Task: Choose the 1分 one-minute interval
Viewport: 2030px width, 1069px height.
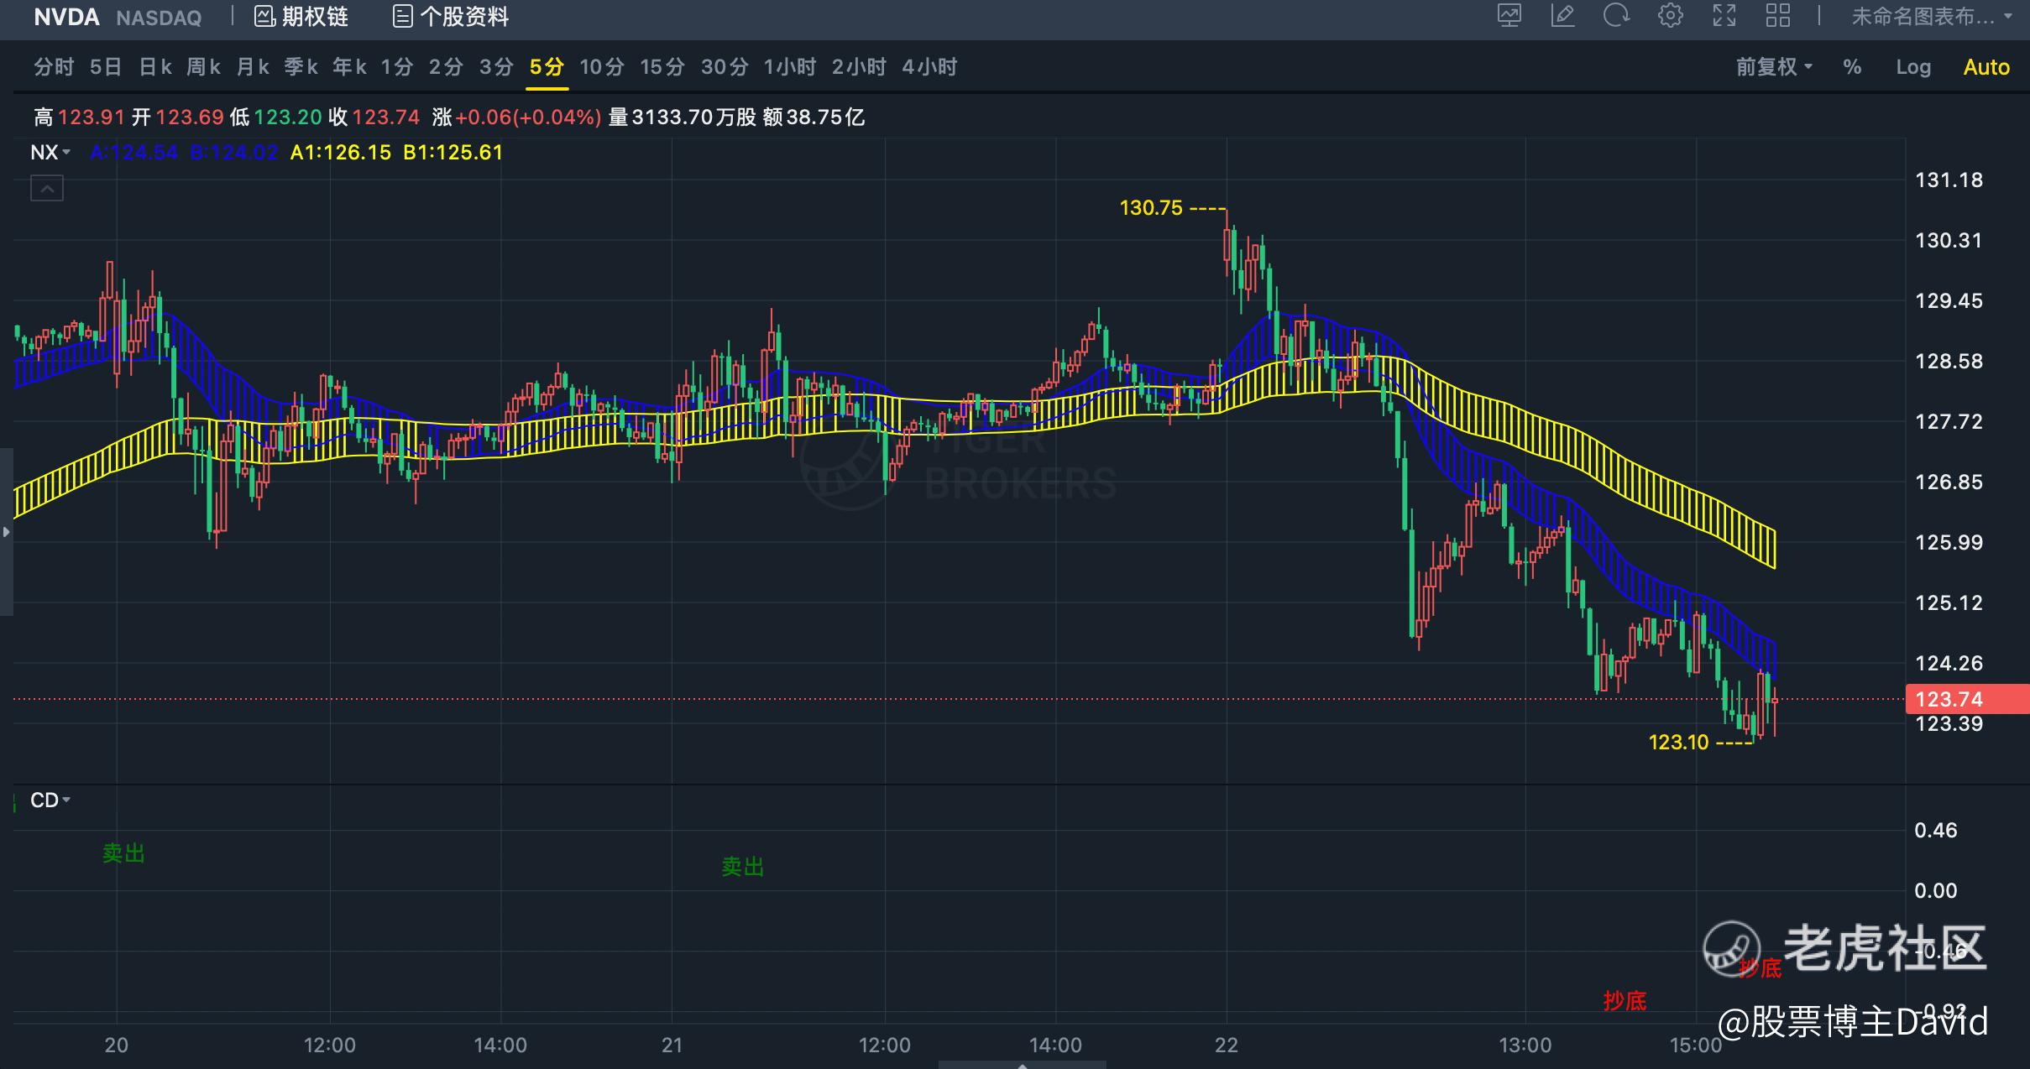Action: pos(397,67)
